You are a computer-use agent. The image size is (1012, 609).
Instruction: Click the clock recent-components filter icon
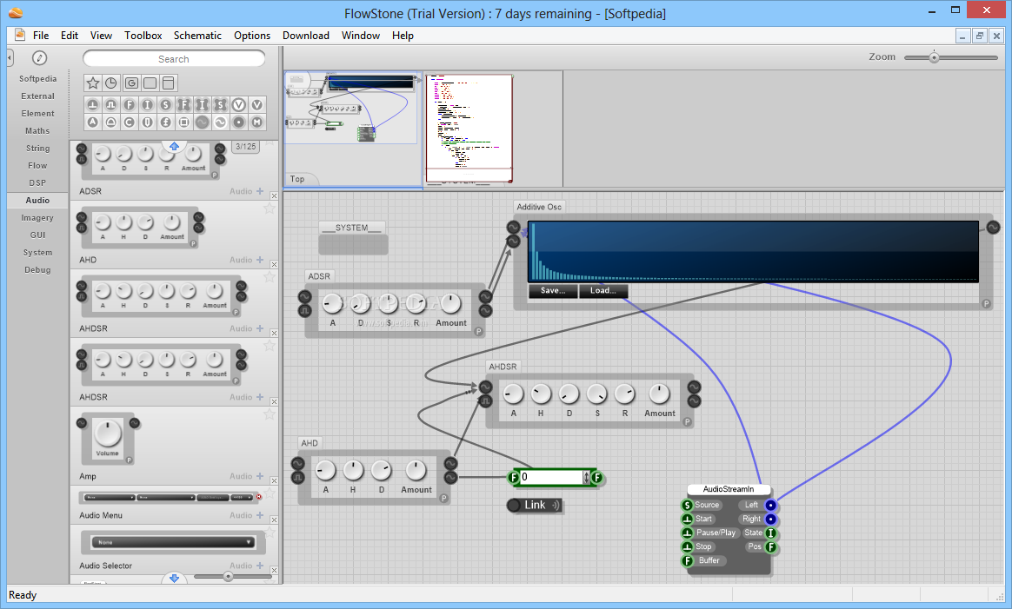pyautogui.click(x=111, y=83)
